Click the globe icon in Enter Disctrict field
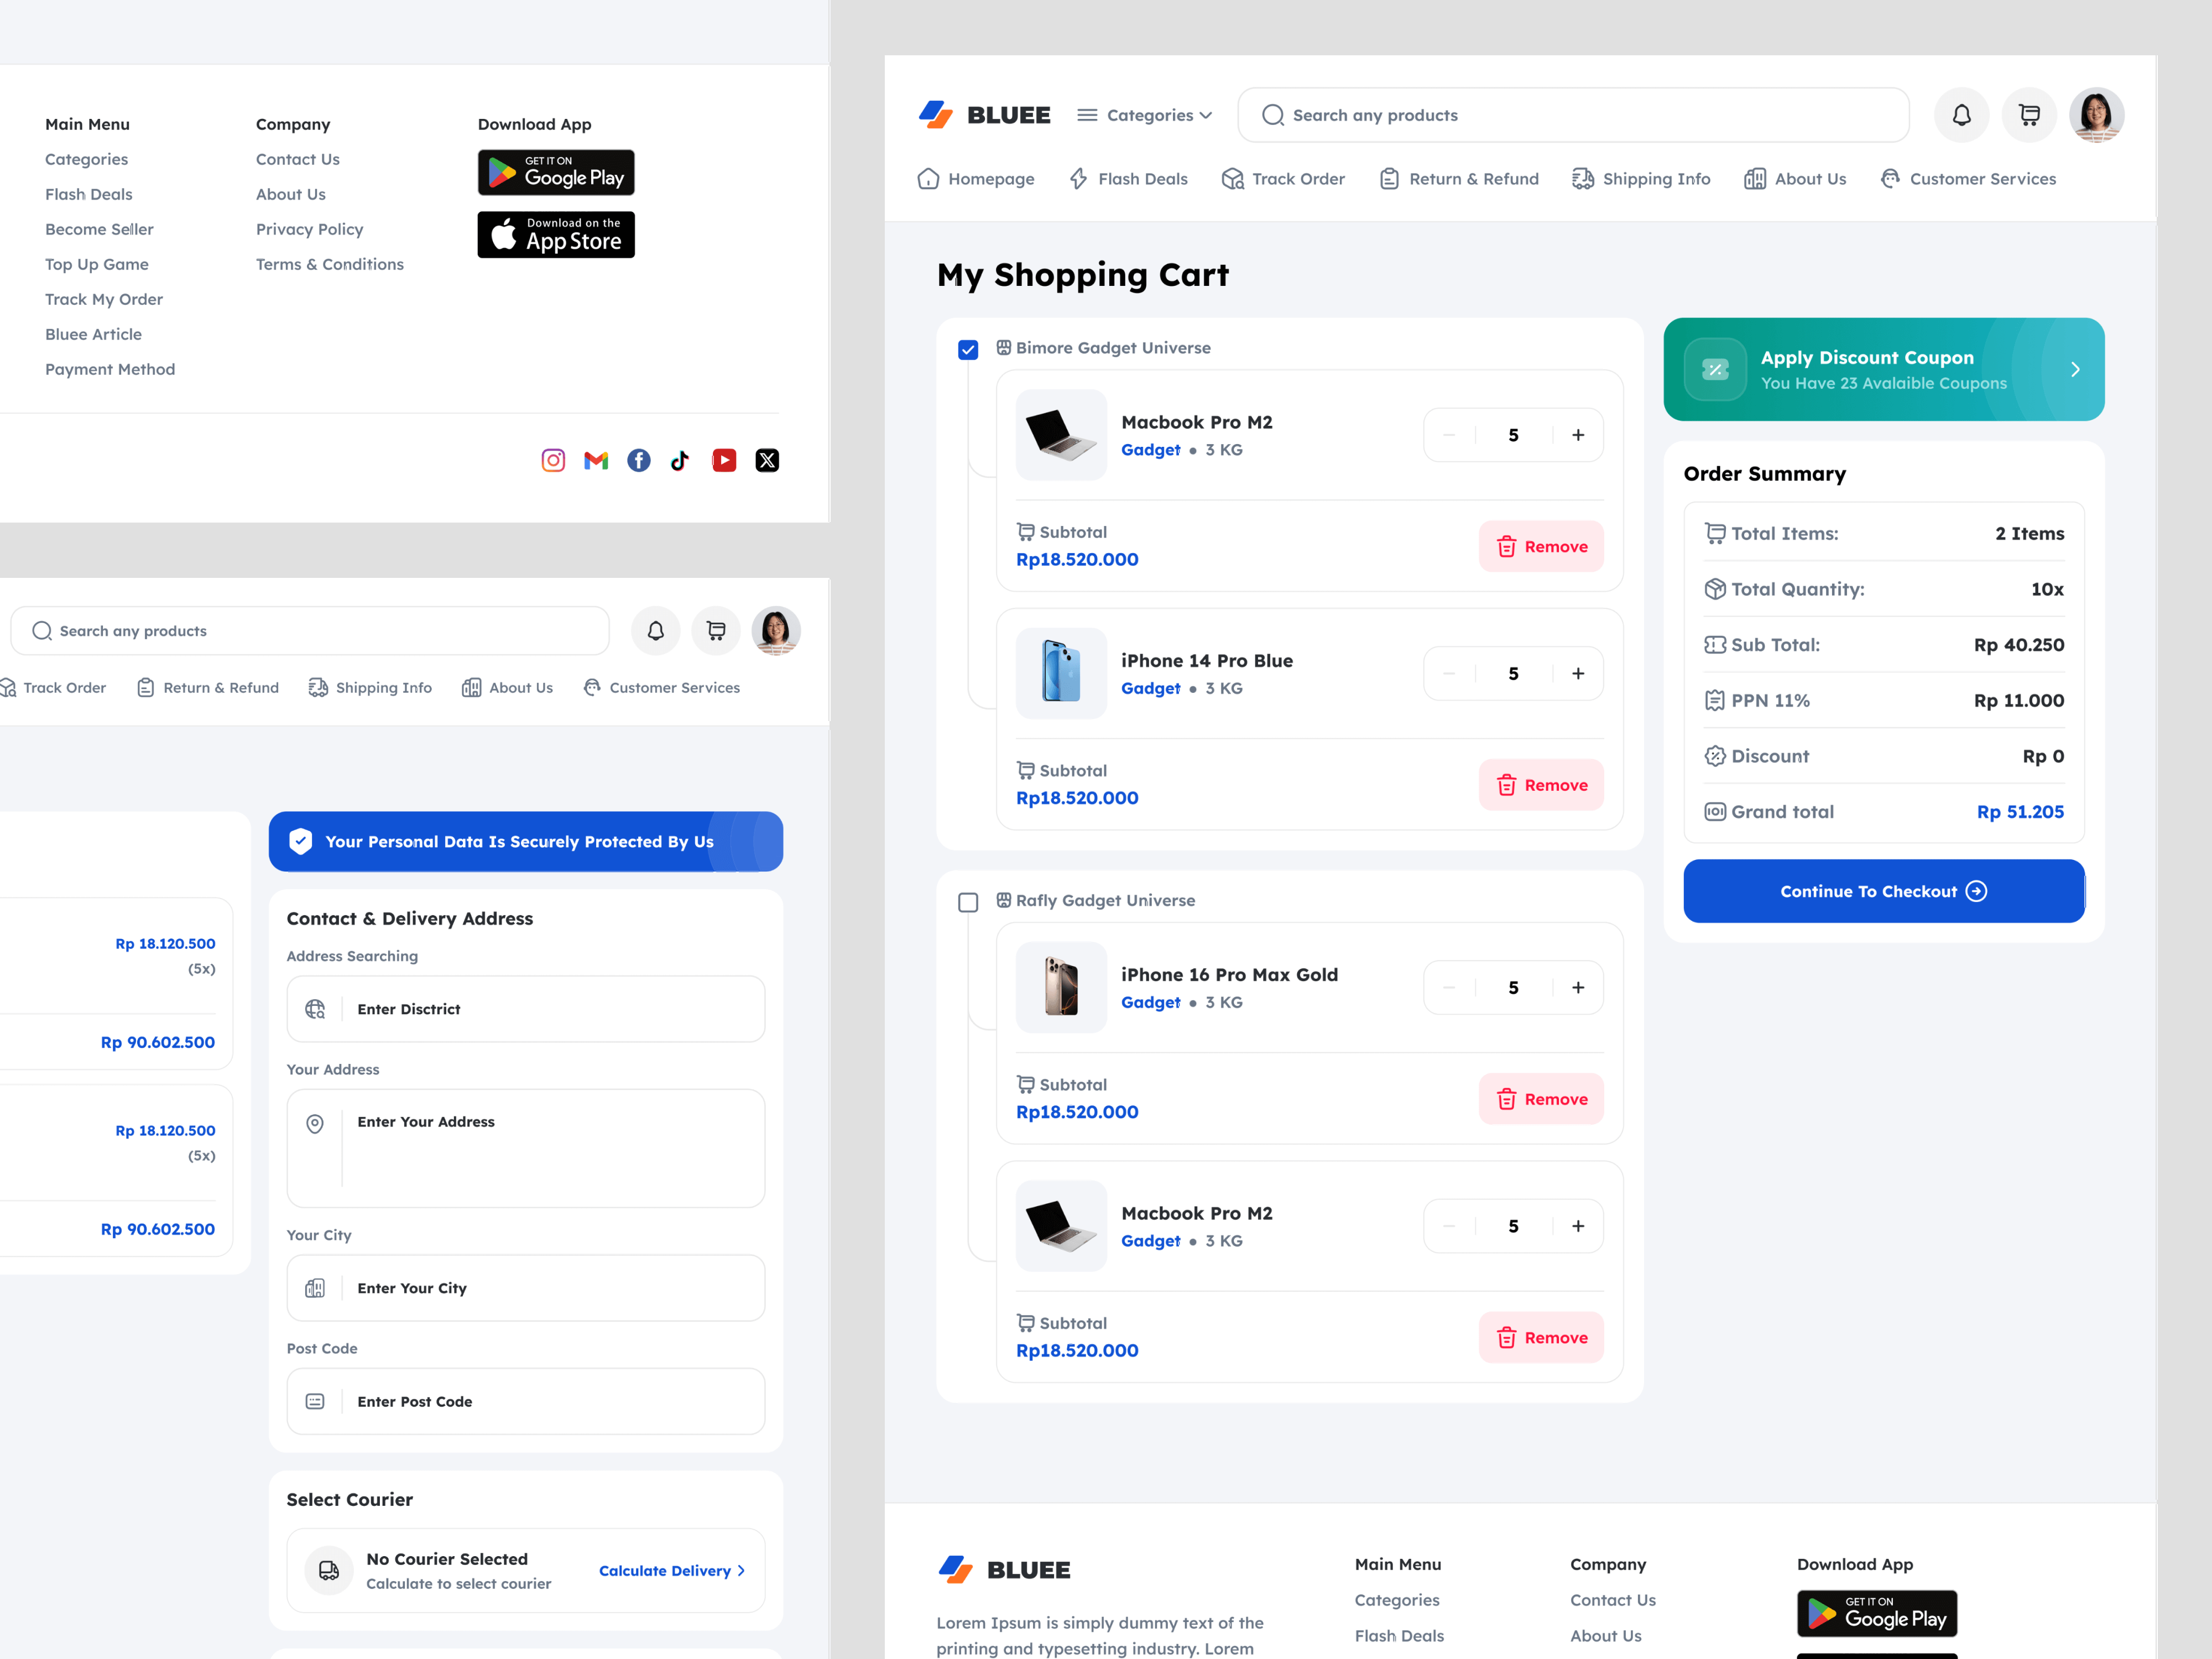Screen dimensions: 2212x1659 315,1009
